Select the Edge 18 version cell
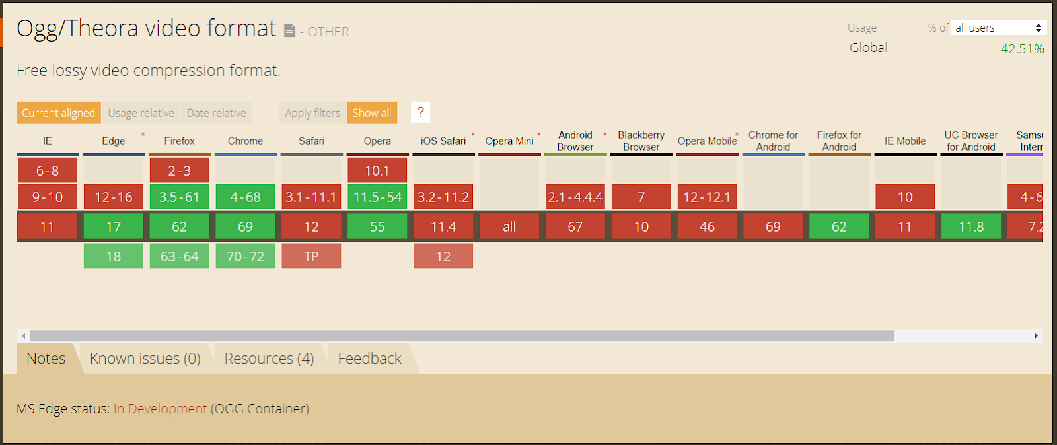This screenshot has width=1057, height=445. 114,256
